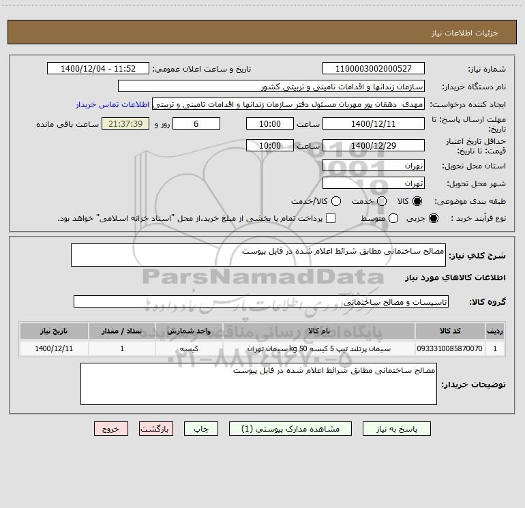Click the واحد شمارش column header
Viewport: 525px width, 508px height.
pyautogui.click(x=189, y=331)
